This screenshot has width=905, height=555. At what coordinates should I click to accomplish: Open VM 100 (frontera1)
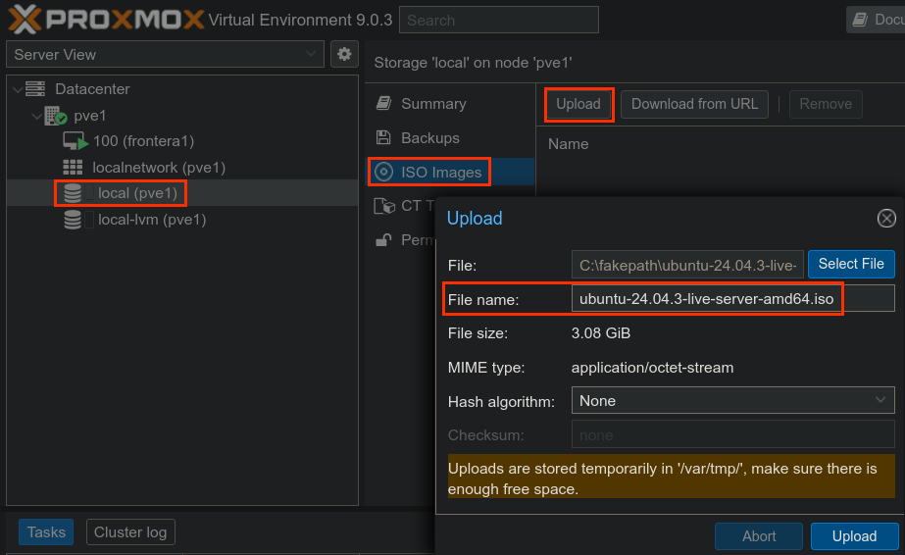[143, 141]
